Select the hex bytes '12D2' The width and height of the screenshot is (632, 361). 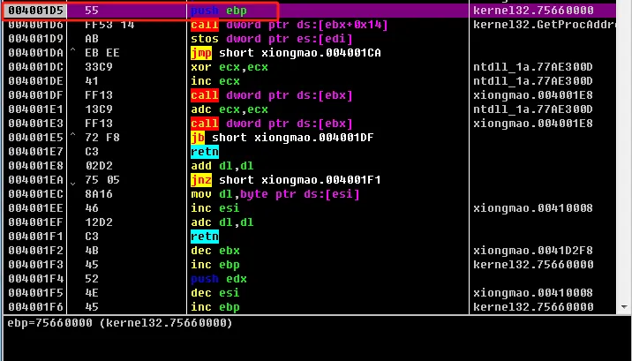[x=99, y=222]
